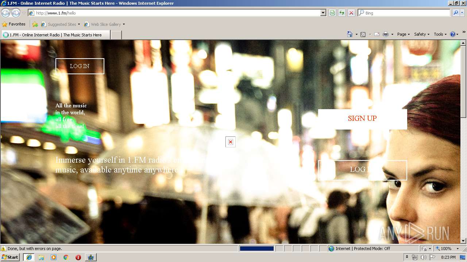Open the Suggested Sites link

[60, 24]
